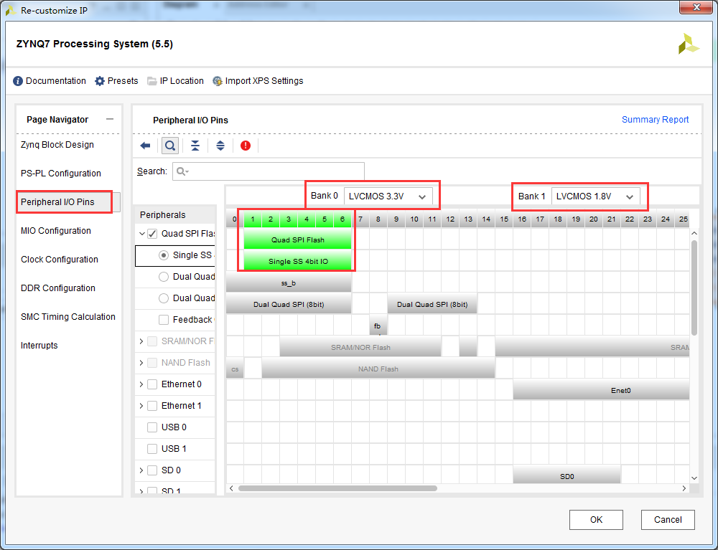Open the Bank 1 voltage dropdown

coord(595,196)
